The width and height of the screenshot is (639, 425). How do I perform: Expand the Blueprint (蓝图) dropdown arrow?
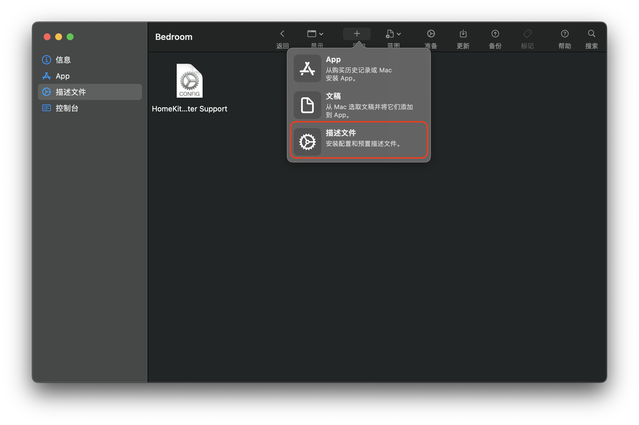tap(399, 34)
